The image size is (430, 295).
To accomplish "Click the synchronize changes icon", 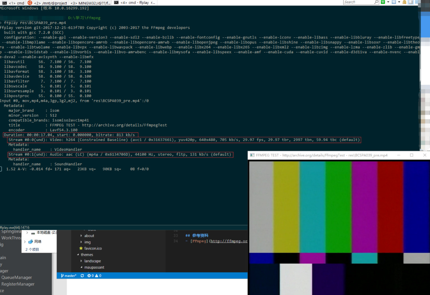I will tap(82, 275).
